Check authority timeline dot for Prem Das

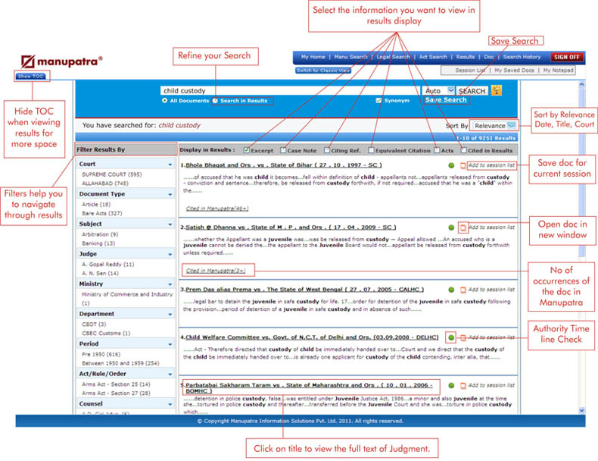(x=451, y=290)
